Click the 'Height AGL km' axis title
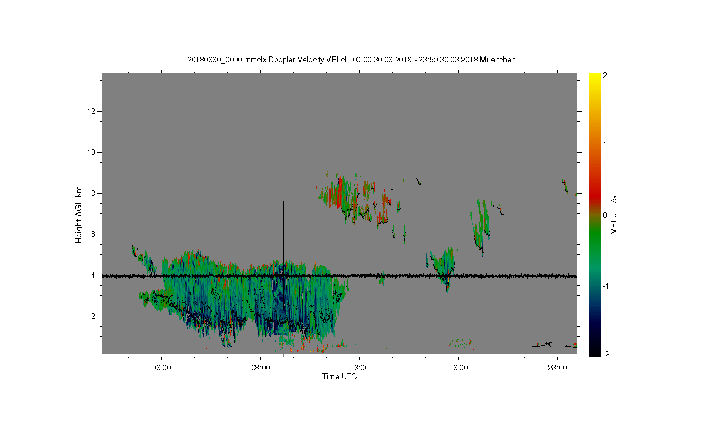 coord(79,214)
